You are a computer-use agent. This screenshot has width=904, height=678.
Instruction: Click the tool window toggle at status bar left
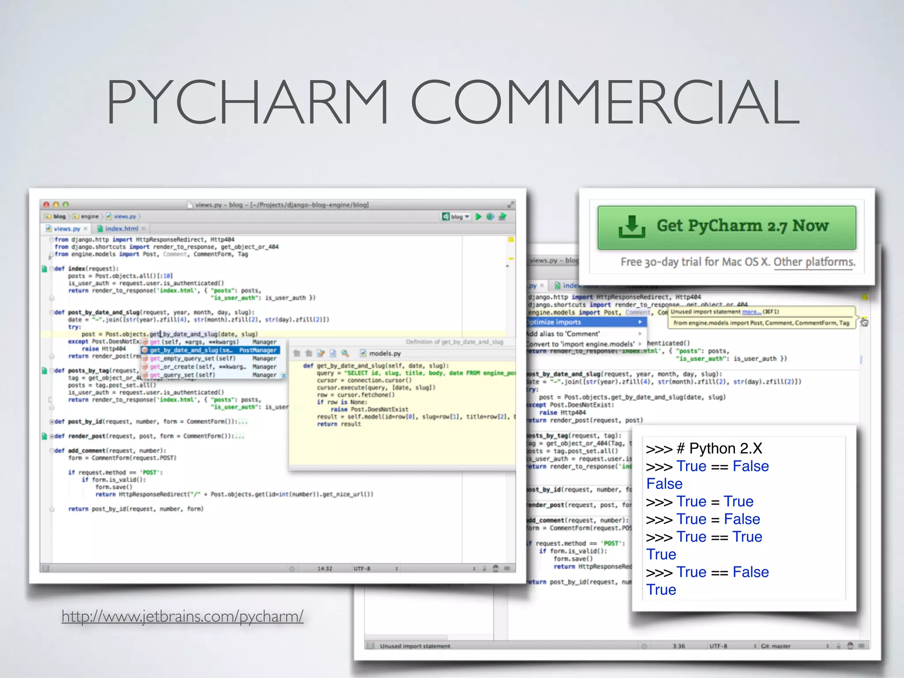coord(46,568)
